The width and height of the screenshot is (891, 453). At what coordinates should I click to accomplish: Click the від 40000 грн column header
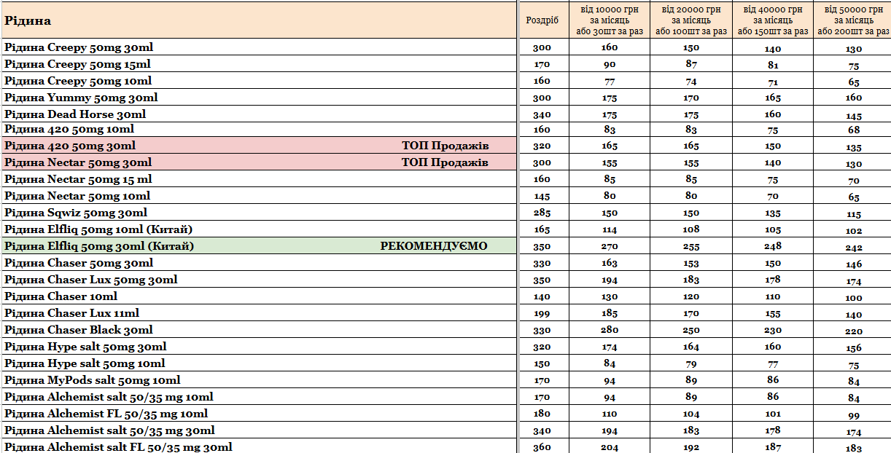pyautogui.click(x=772, y=20)
